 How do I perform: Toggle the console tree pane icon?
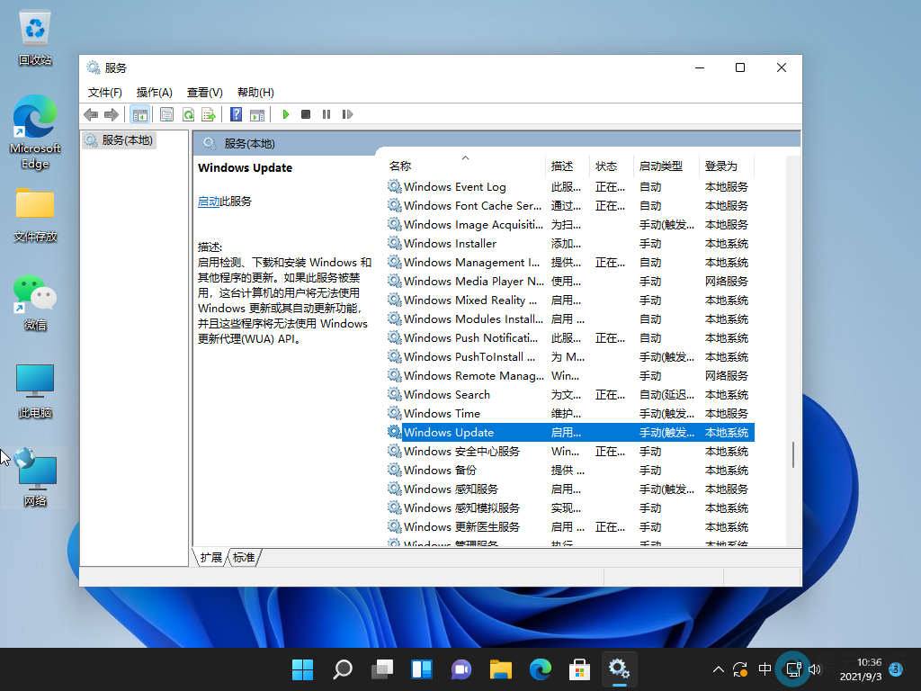pos(139,114)
